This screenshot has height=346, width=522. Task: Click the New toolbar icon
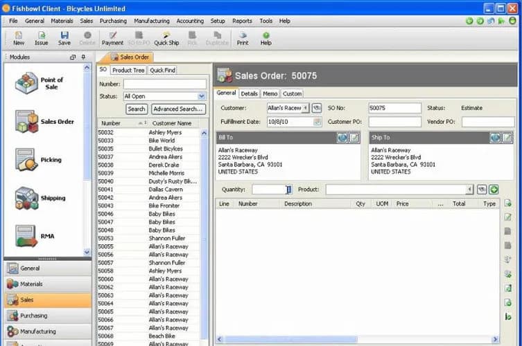(x=19, y=38)
